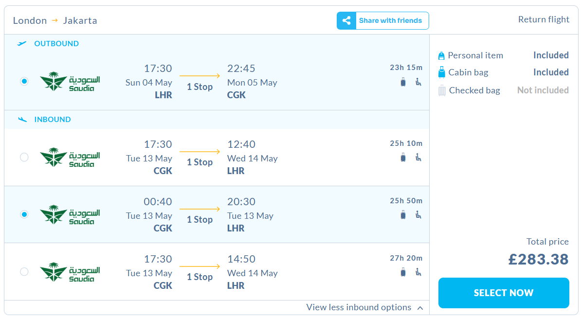
Task: Click the luggage icon on the outbound flight
Action: [403, 82]
